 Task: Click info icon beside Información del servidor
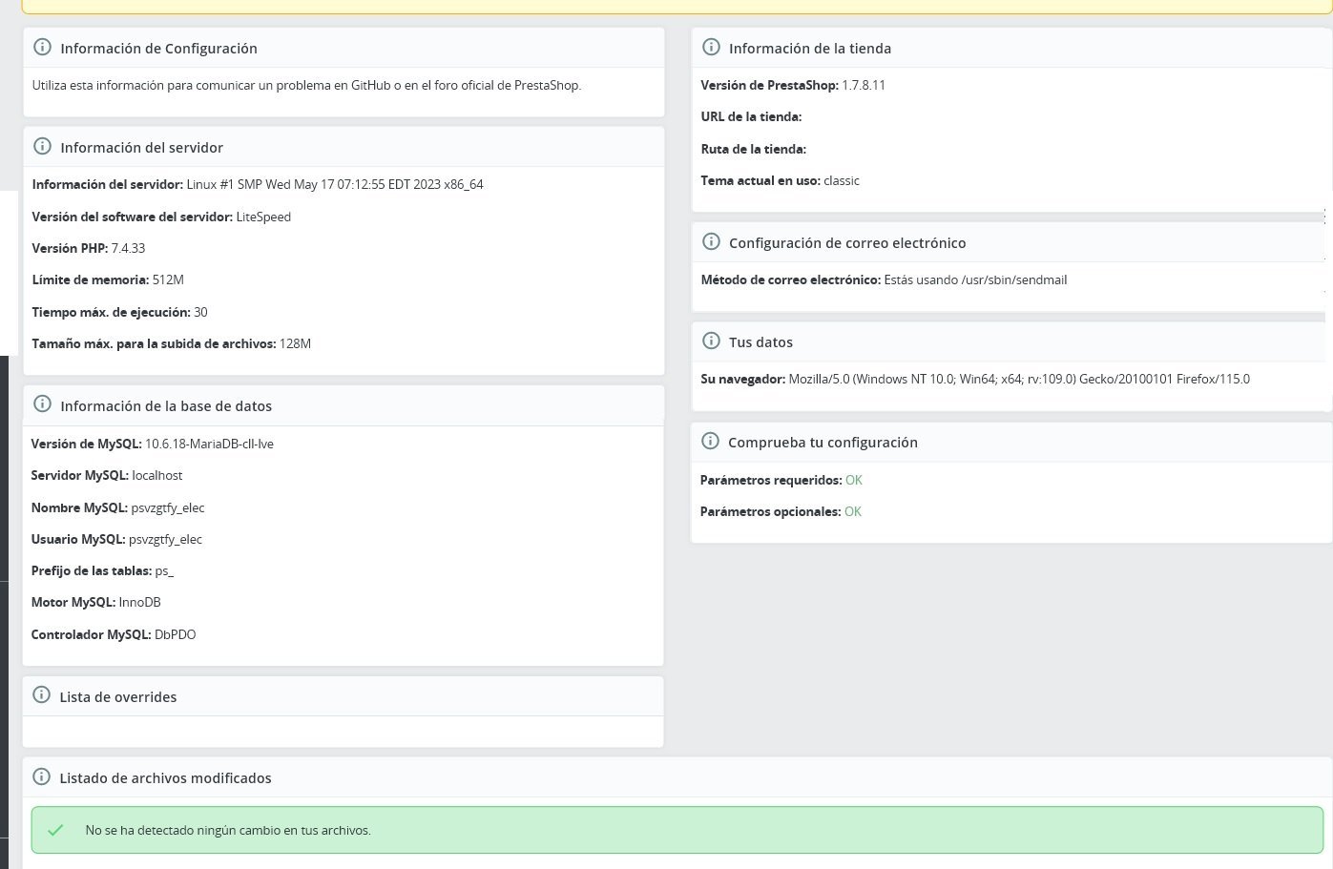42,147
